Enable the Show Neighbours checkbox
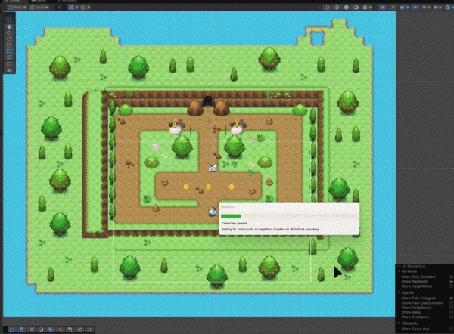The height and width of the screenshot is (334, 454). point(451,308)
